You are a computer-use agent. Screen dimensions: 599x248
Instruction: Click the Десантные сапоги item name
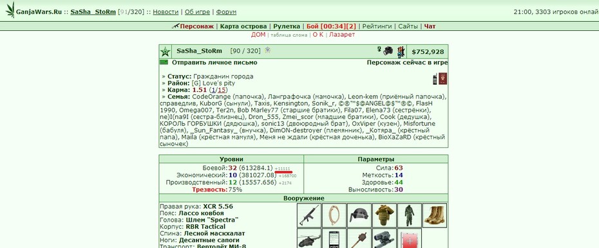(209, 241)
